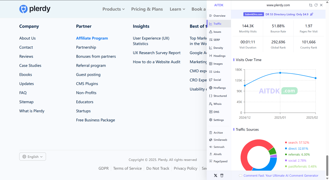Viewport: 329px width, 180px height.
Task: Expand the Products dropdown menu
Action: click(x=114, y=9)
